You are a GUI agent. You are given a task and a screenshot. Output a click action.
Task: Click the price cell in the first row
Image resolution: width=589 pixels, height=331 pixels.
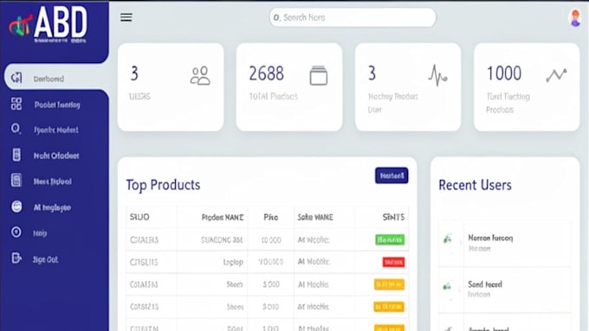tap(271, 240)
